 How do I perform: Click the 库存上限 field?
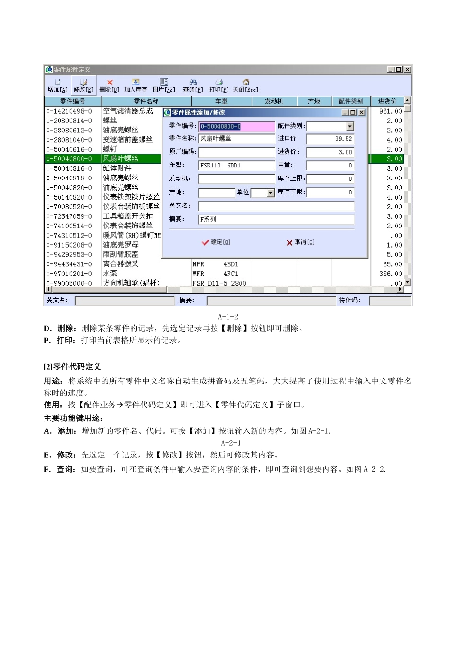[330, 179]
